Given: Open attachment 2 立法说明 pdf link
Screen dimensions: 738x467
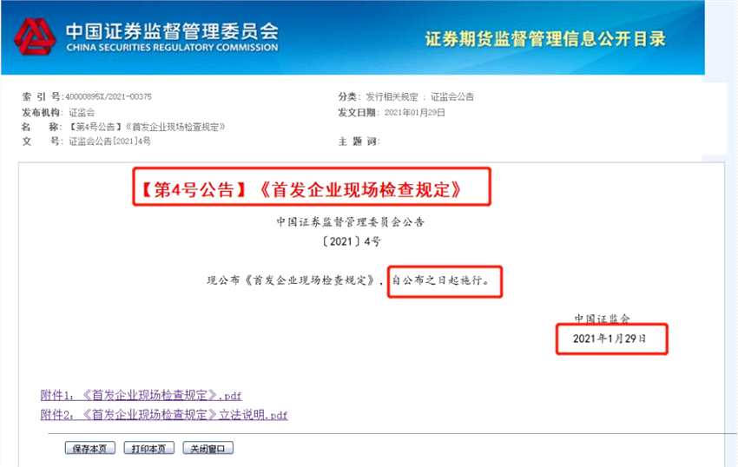Looking at the screenshot, I should (x=164, y=415).
